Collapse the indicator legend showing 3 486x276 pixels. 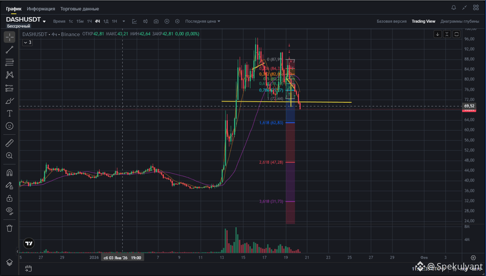(27, 42)
